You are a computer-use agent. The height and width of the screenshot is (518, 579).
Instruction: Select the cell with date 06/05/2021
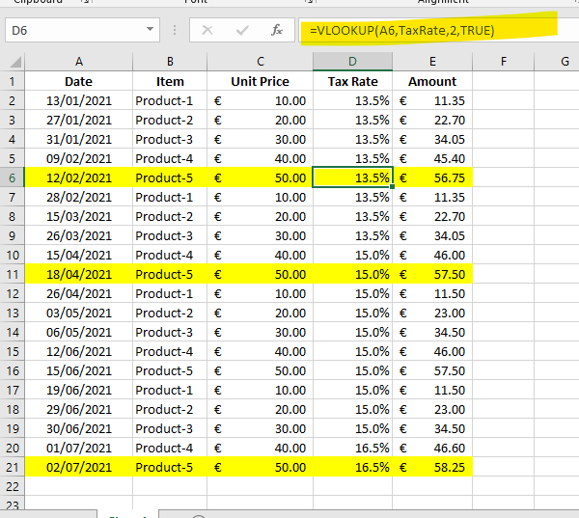pyautogui.click(x=79, y=332)
